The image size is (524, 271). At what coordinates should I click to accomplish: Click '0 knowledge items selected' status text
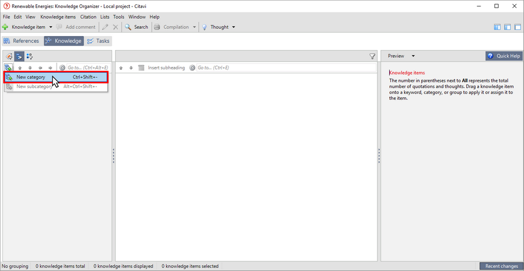pyautogui.click(x=190, y=266)
